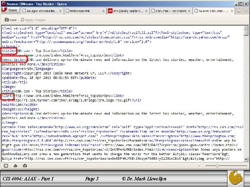Viewport: 250px width, 187px height.
Task: Click the cnn.logo.rss.gif url line
Action: tap(72, 100)
